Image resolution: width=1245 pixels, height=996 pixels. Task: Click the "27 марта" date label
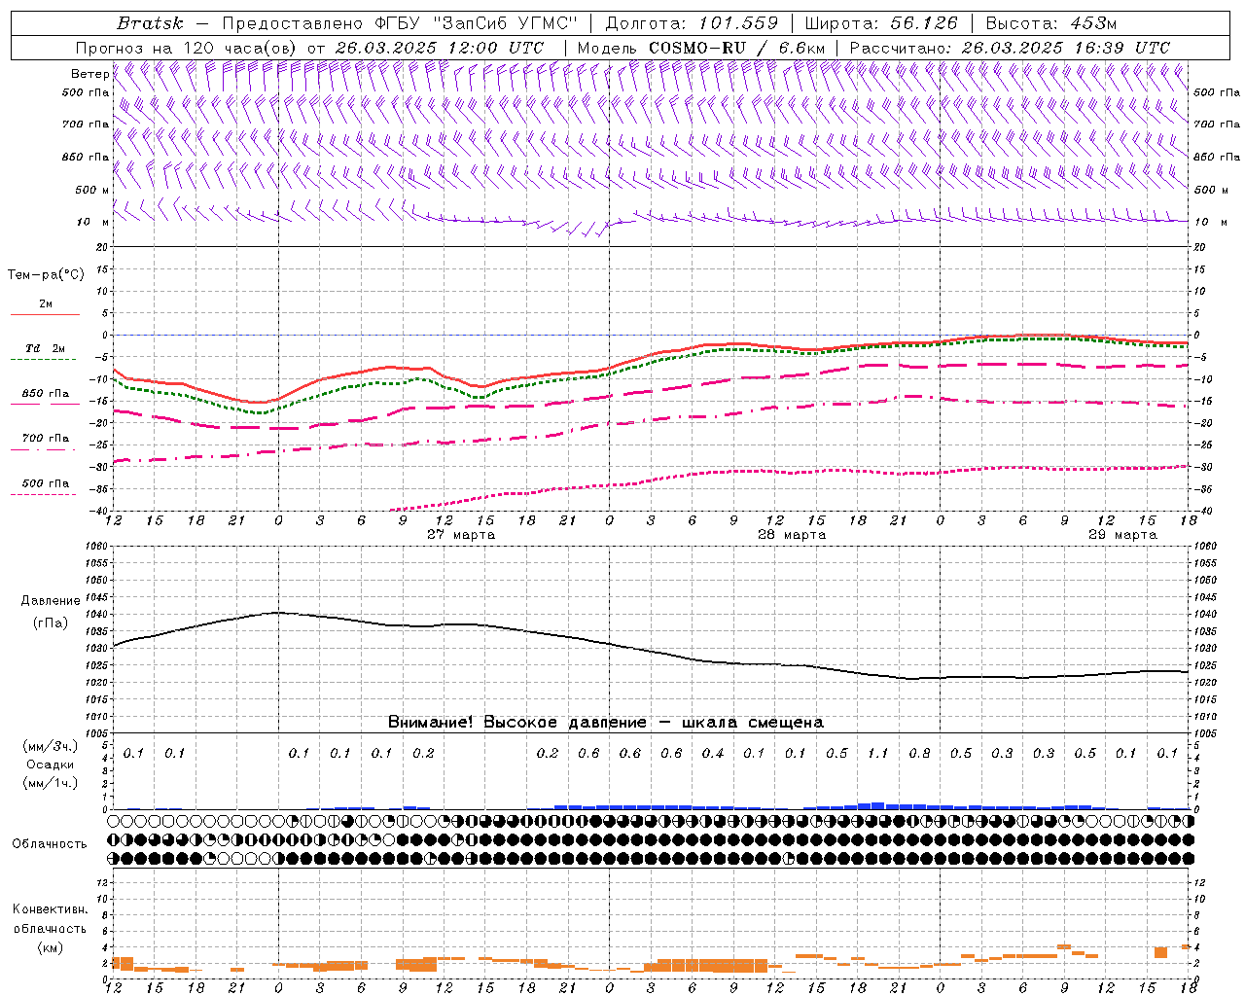click(x=461, y=535)
